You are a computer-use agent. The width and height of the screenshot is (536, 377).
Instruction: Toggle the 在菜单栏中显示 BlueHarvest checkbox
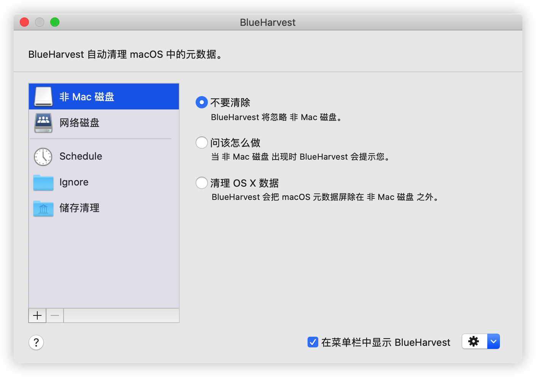(x=313, y=342)
